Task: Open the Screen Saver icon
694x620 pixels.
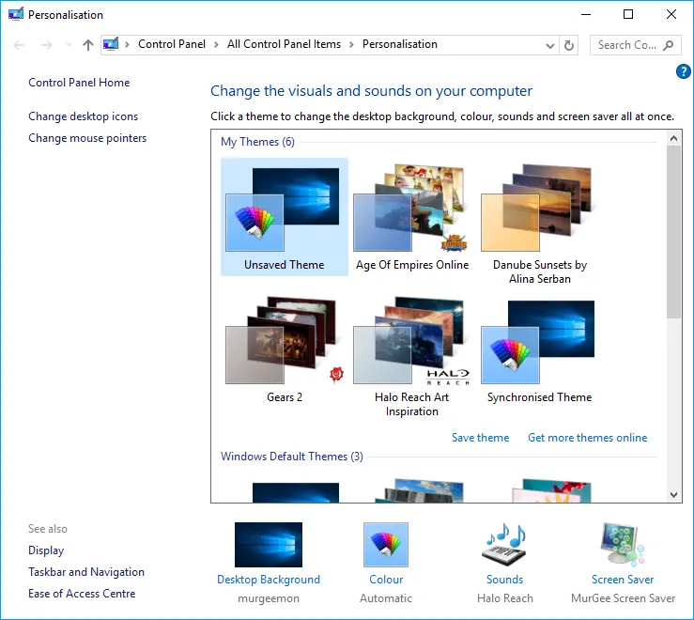Action: [623, 545]
